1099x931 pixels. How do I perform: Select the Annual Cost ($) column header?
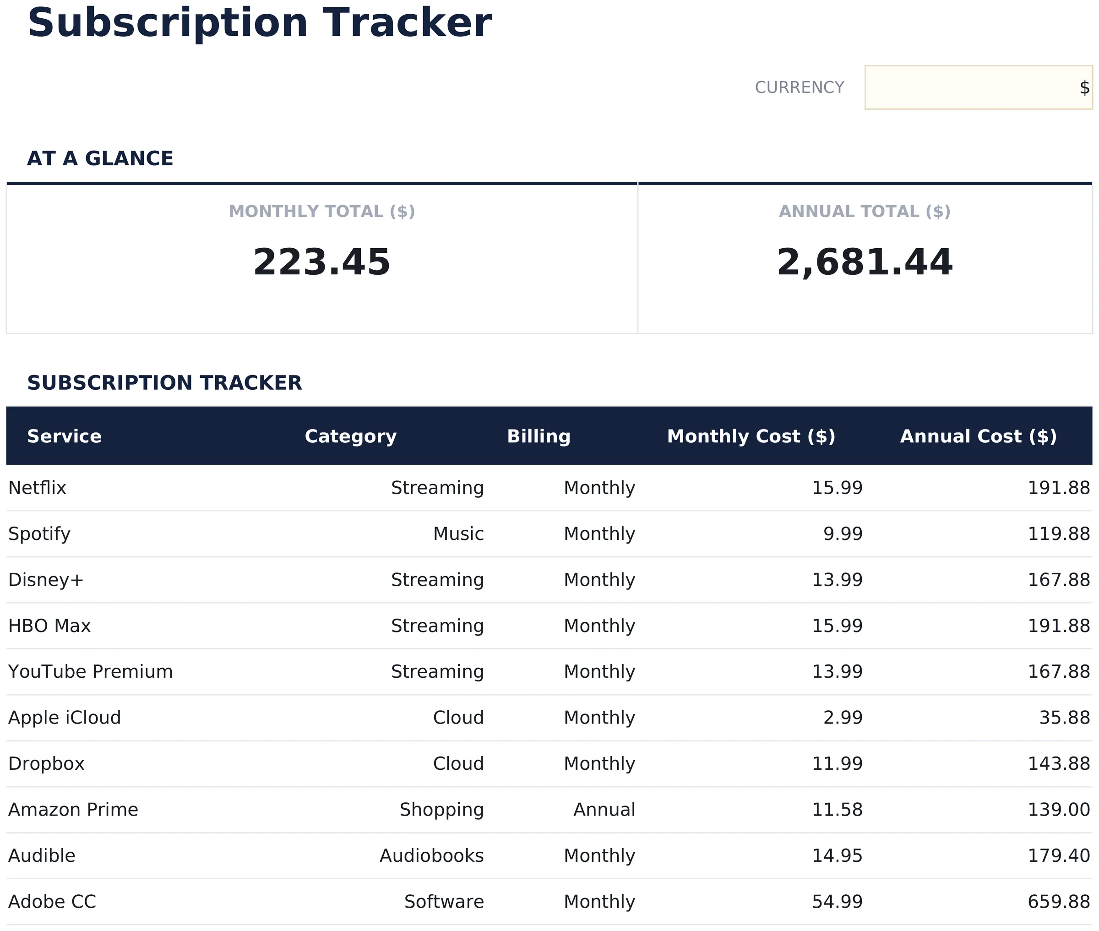pyautogui.click(x=978, y=436)
